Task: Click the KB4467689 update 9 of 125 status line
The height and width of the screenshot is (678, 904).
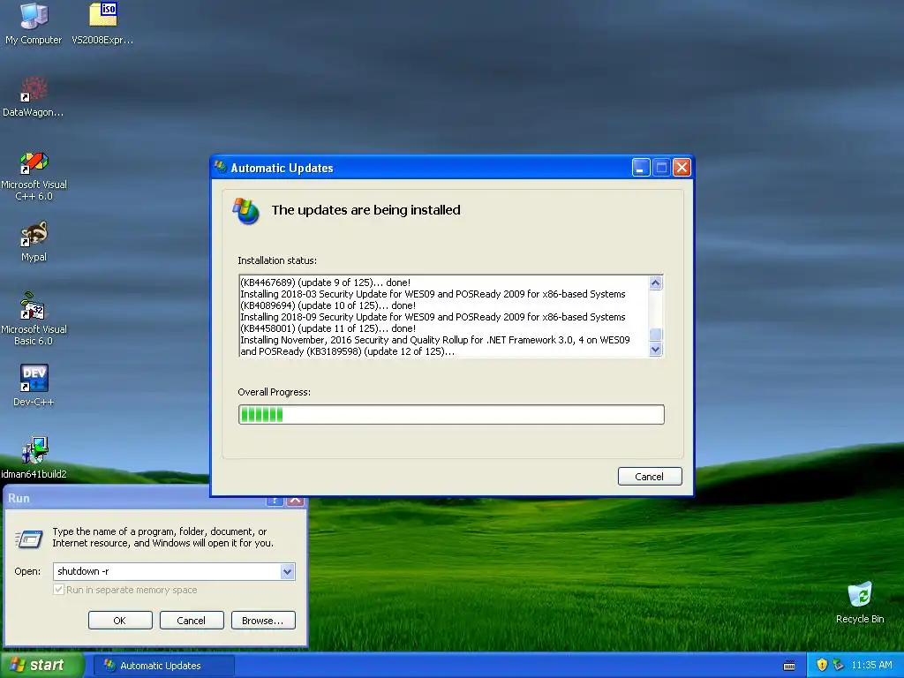Action: pyautogui.click(x=325, y=282)
